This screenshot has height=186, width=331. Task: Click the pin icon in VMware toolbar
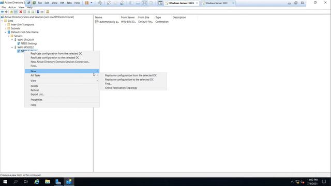pyautogui.click(x=29, y=3)
